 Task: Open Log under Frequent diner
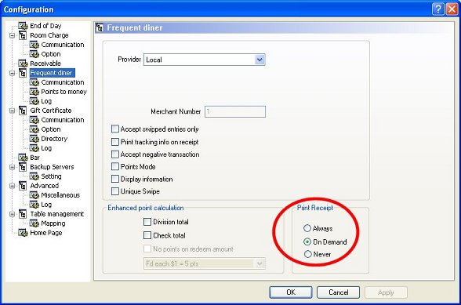pyautogui.click(x=46, y=101)
